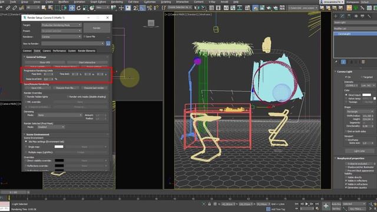This screenshot has height=212, width=377.
Task: Toggle the Window/Crossing selection icon
Action: [64, 8]
